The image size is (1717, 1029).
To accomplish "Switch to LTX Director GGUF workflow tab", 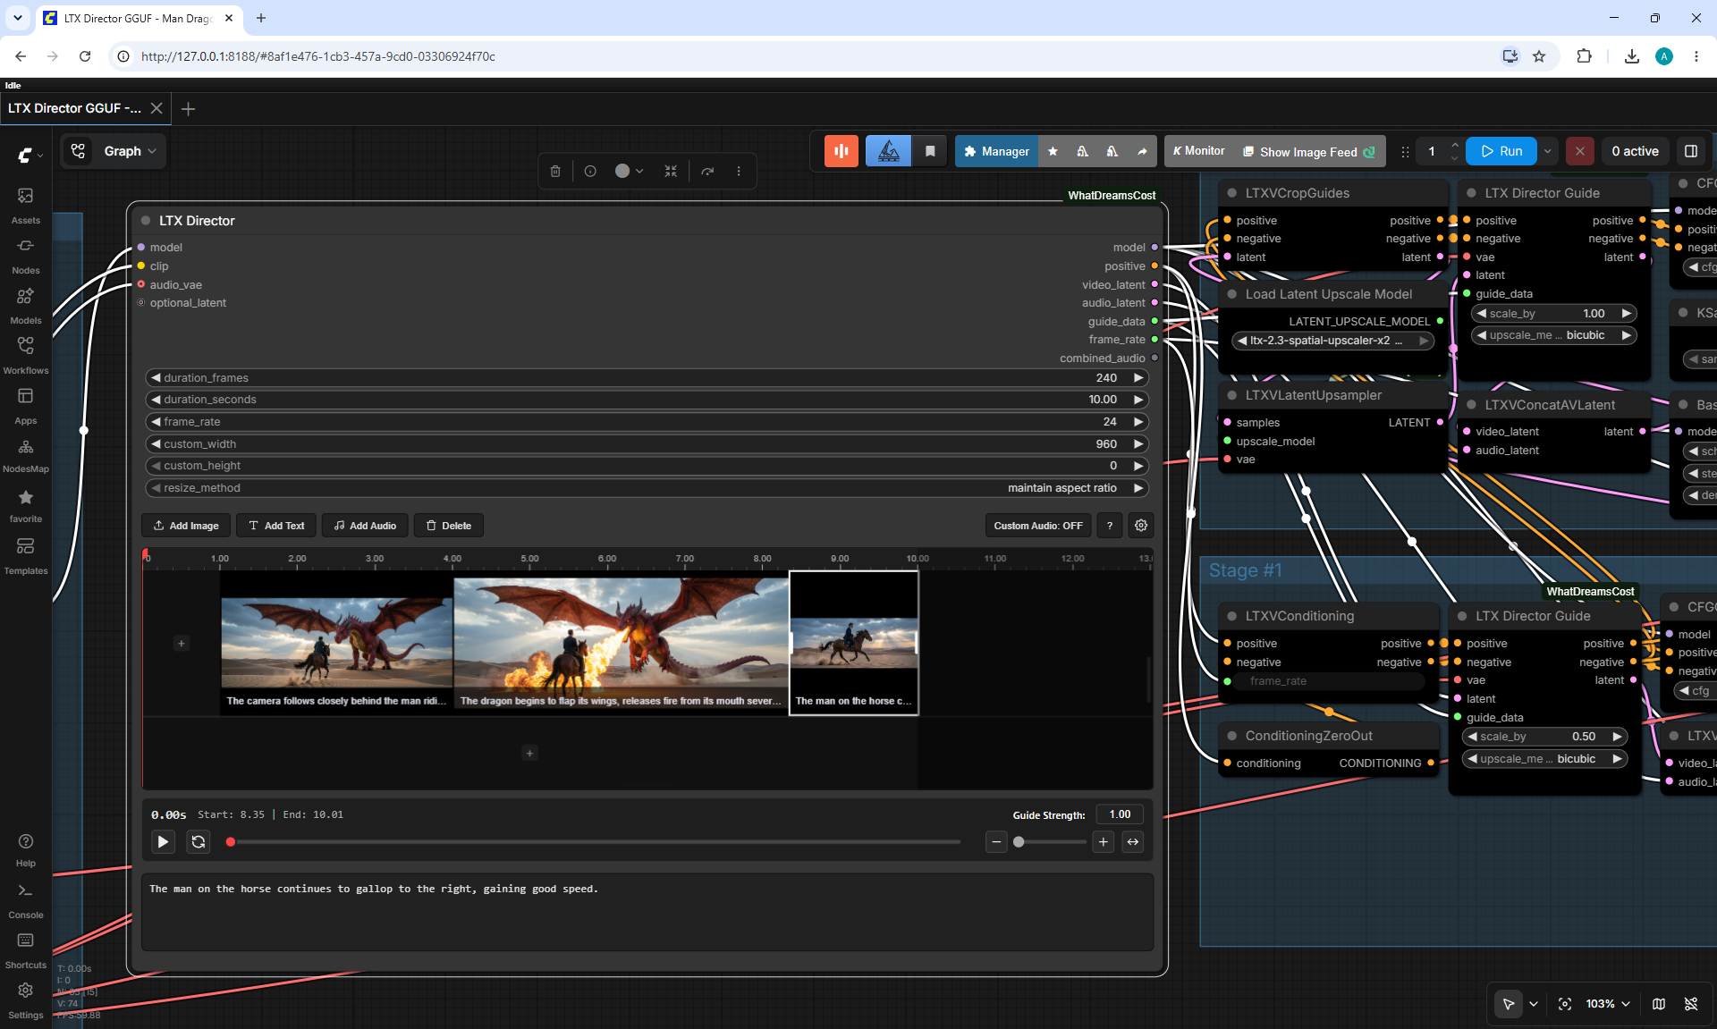I will 75,108.
